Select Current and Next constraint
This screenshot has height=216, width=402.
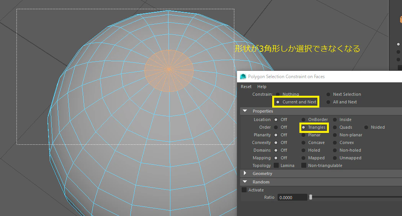click(x=278, y=102)
